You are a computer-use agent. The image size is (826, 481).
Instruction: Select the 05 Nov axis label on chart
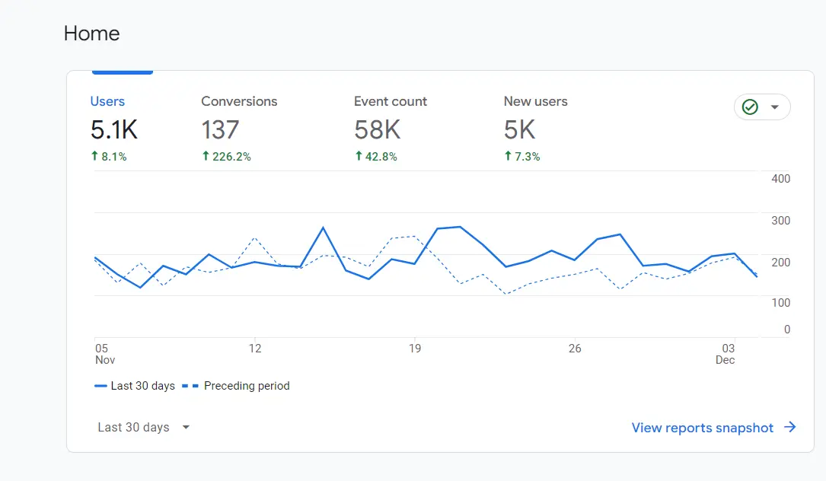104,354
